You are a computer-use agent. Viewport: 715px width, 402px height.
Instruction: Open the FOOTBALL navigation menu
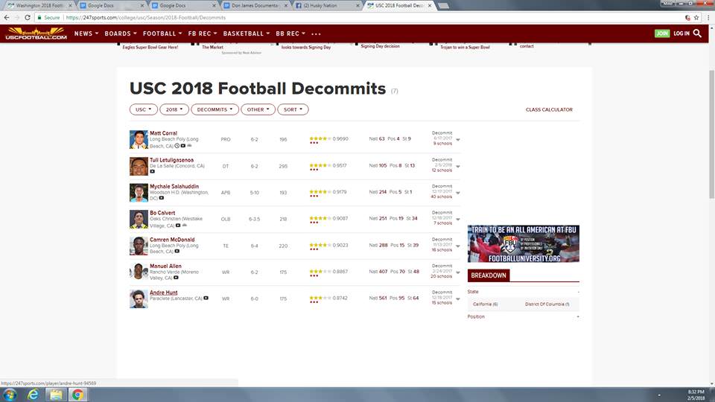[162, 33]
